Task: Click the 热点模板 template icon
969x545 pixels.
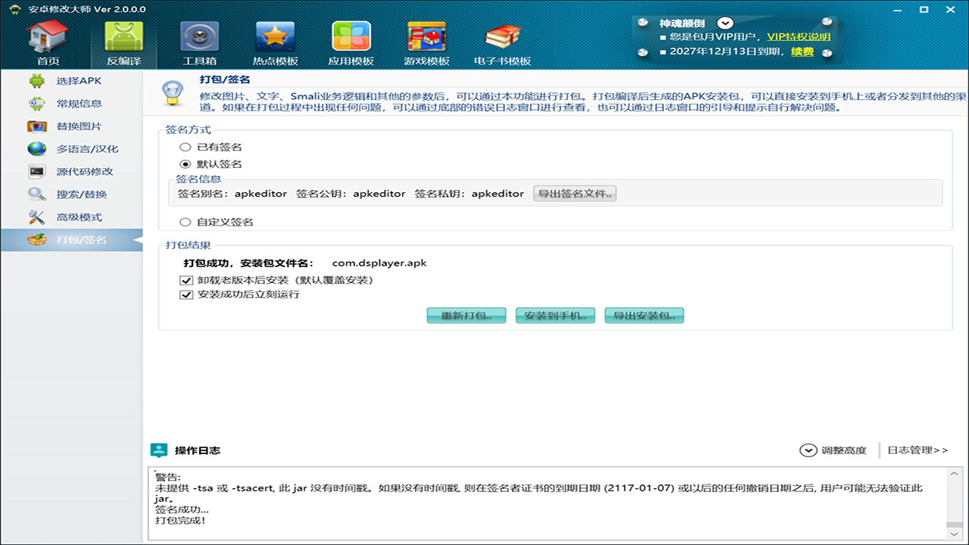Action: (x=276, y=36)
